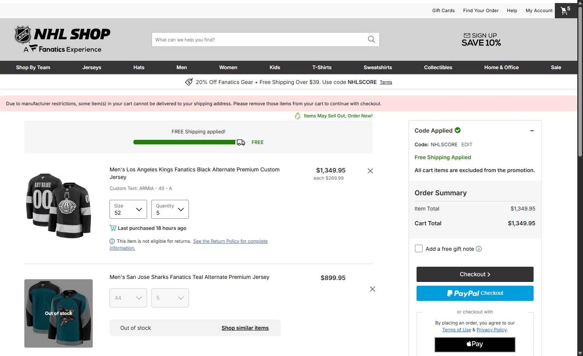Click the "Item Total" label
Screen dimensions: 583x356
coord(427,209)
